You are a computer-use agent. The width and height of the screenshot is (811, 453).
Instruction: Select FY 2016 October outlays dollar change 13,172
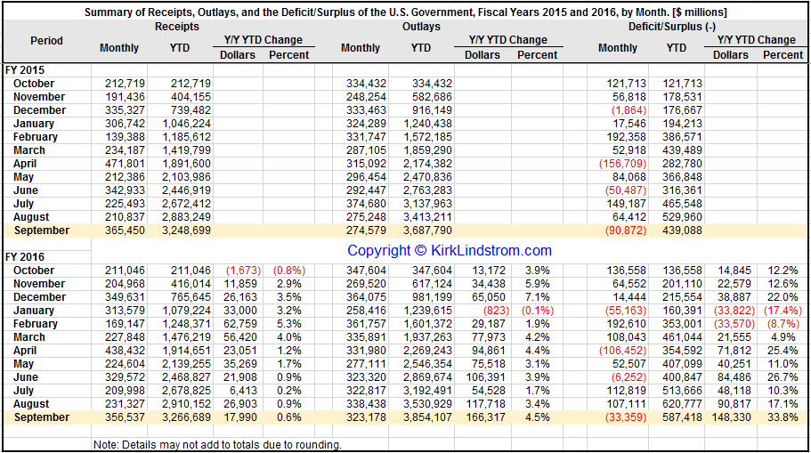[x=489, y=271]
